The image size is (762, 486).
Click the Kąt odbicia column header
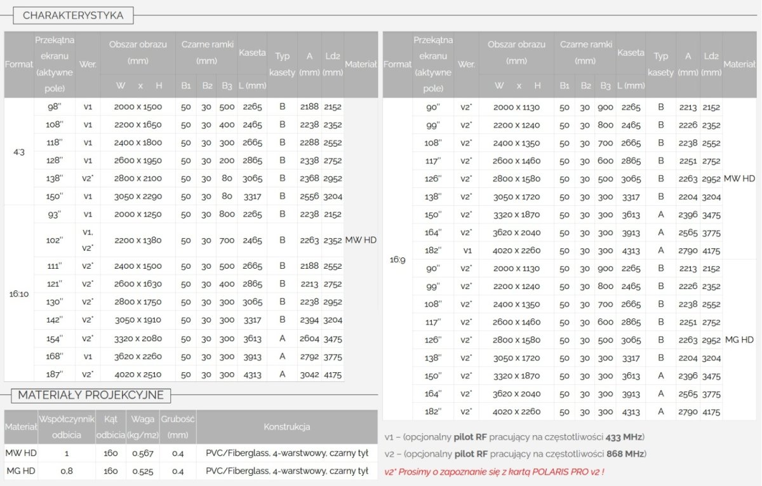coord(110,427)
